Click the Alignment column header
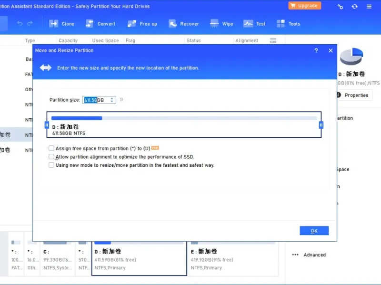Viewport: 381px width, 285px height. click(247, 40)
